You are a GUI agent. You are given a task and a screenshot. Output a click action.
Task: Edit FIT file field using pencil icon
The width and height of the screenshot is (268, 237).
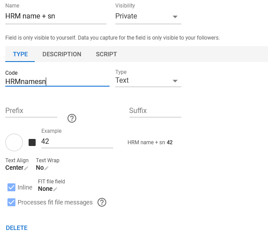coord(55,189)
